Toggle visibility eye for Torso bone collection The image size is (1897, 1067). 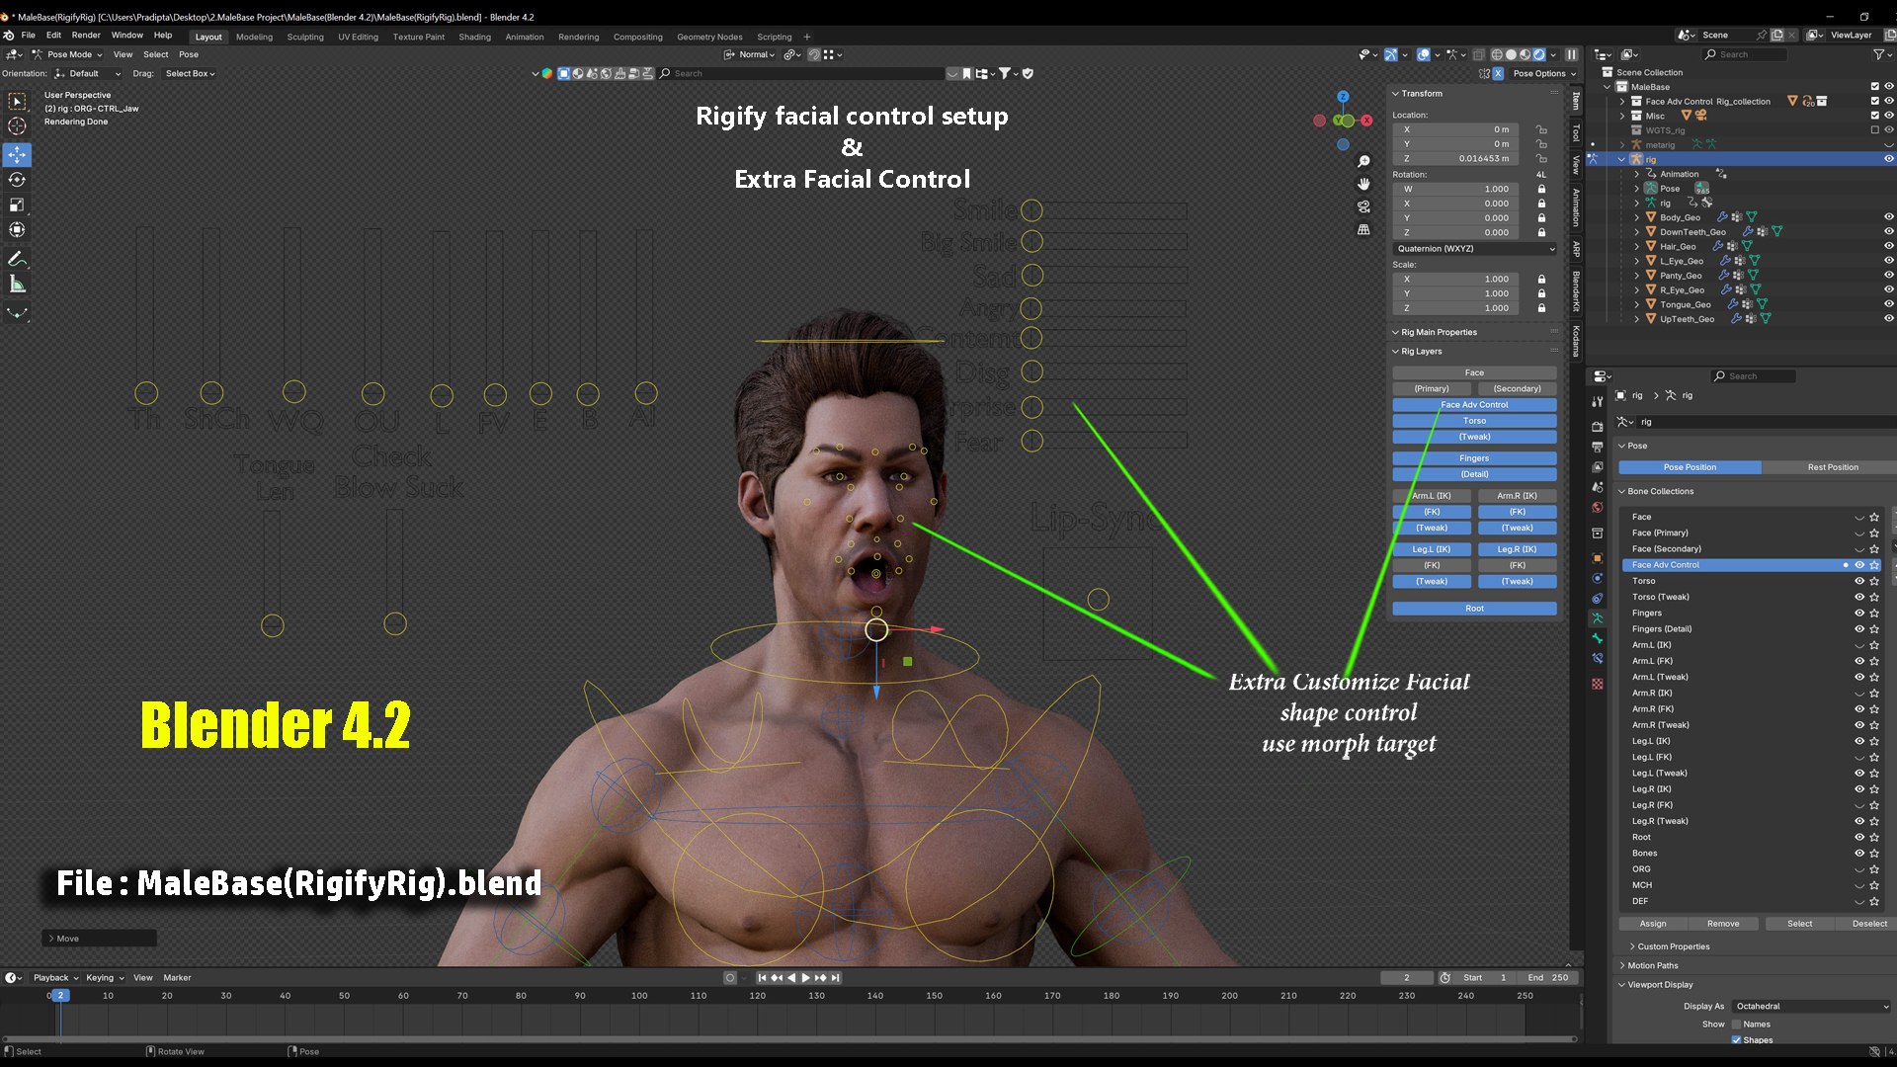[1858, 581]
